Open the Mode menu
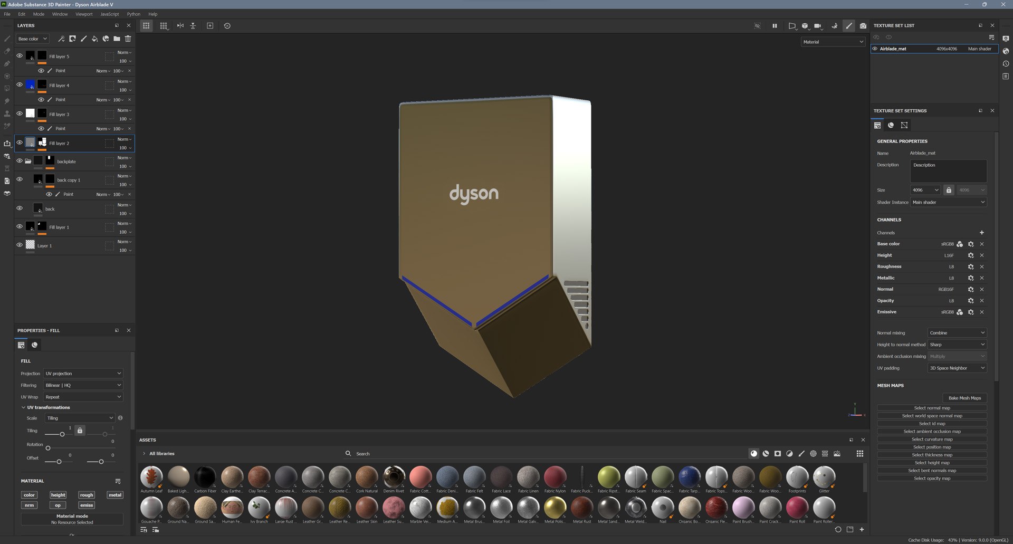This screenshot has height=544, width=1013. 39,14
